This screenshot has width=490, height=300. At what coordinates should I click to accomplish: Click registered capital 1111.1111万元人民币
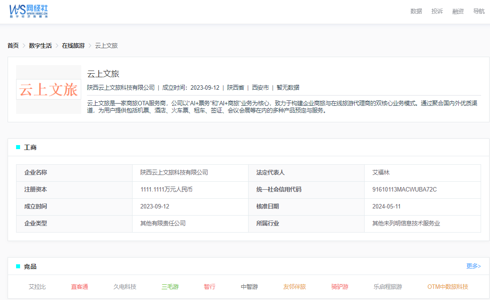coord(166,189)
